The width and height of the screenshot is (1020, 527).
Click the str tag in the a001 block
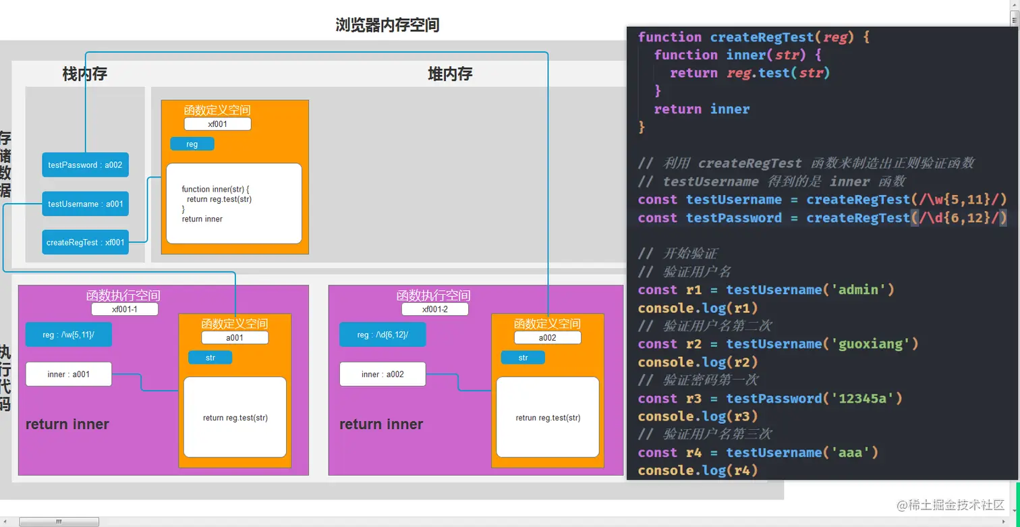coord(210,358)
